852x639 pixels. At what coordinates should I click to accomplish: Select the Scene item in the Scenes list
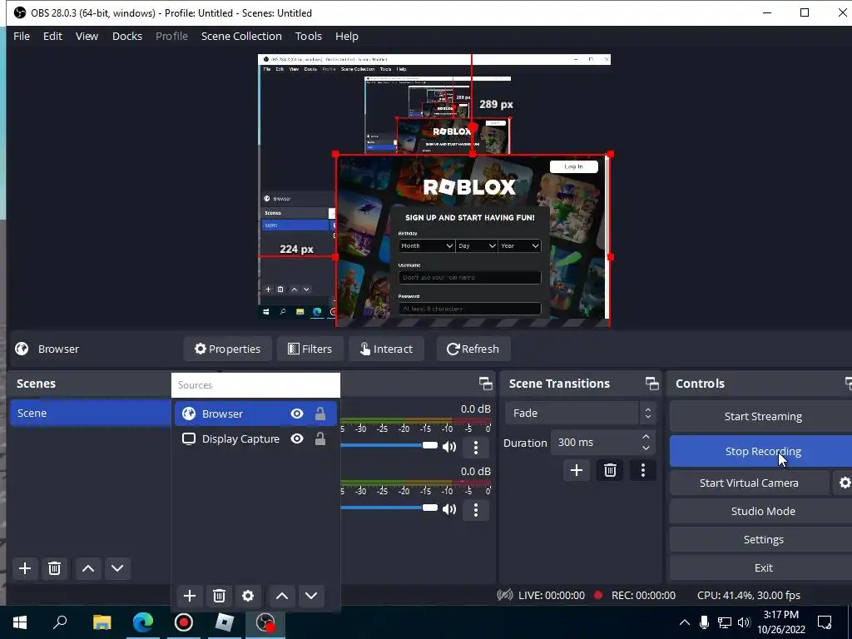pos(90,413)
